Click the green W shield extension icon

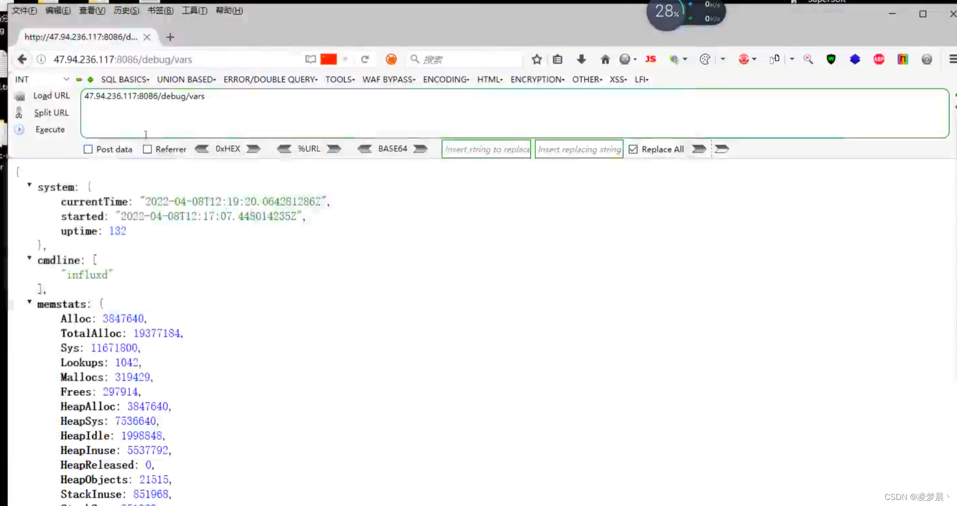pos(831,59)
